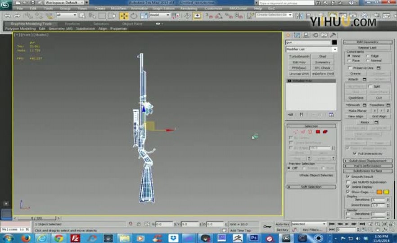Select the Scale transform tool
The height and width of the screenshot is (243, 397).
[144, 16]
